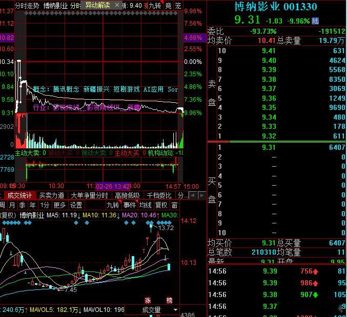Screen dimensions: 347x317
Task: Click the 委比 value -93.73%
Action: (x=263, y=31)
